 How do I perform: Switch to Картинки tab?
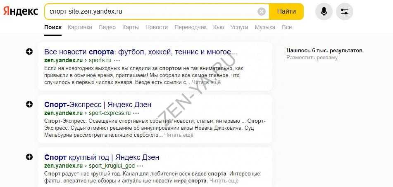click(80, 27)
